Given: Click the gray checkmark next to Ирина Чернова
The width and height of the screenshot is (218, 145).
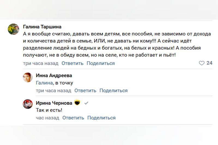Looking at the screenshot, I should (86, 103).
